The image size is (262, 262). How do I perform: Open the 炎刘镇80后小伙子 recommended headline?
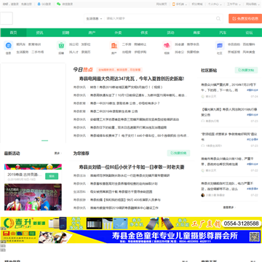[x=132, y=167]
